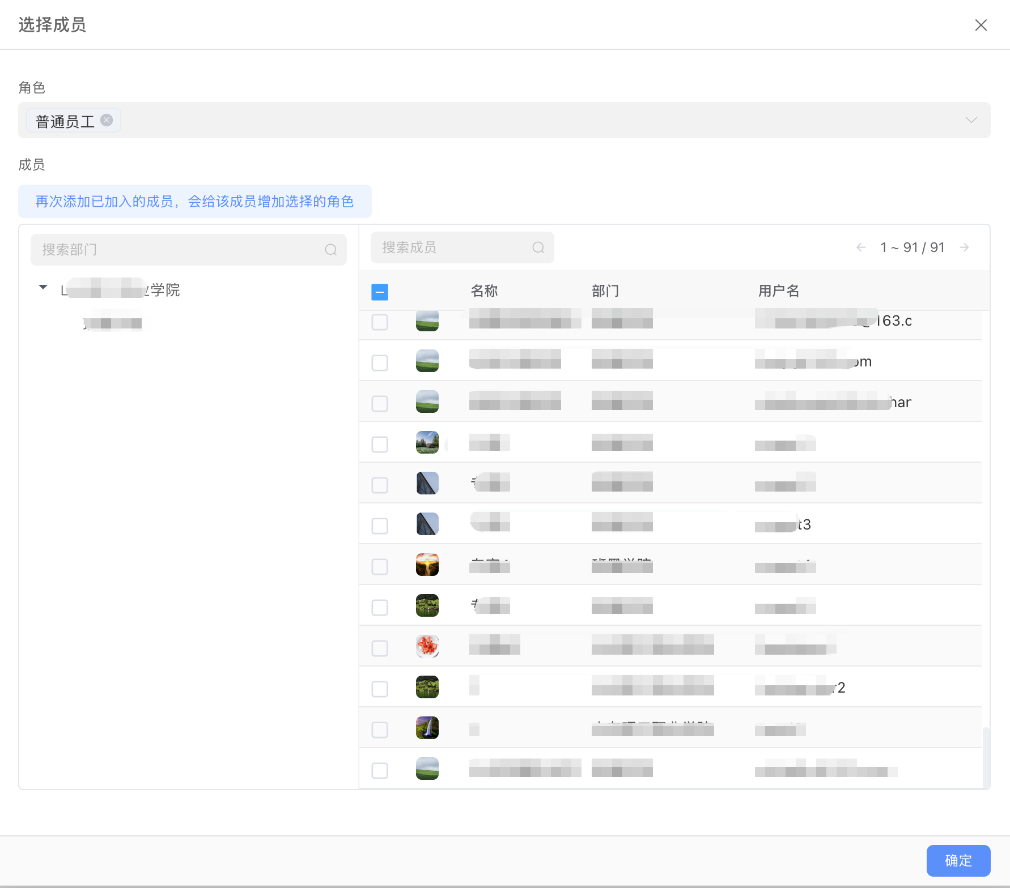Click the department search magnifier icon

[x=331, y=249]
